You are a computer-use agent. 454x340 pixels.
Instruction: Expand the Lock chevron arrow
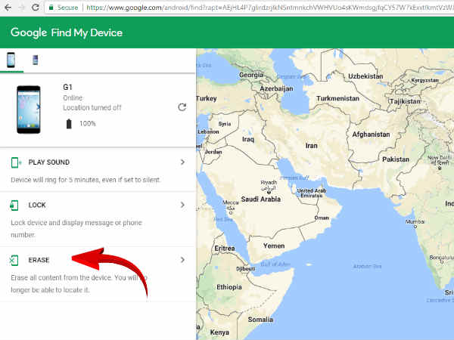click(182, 205)
